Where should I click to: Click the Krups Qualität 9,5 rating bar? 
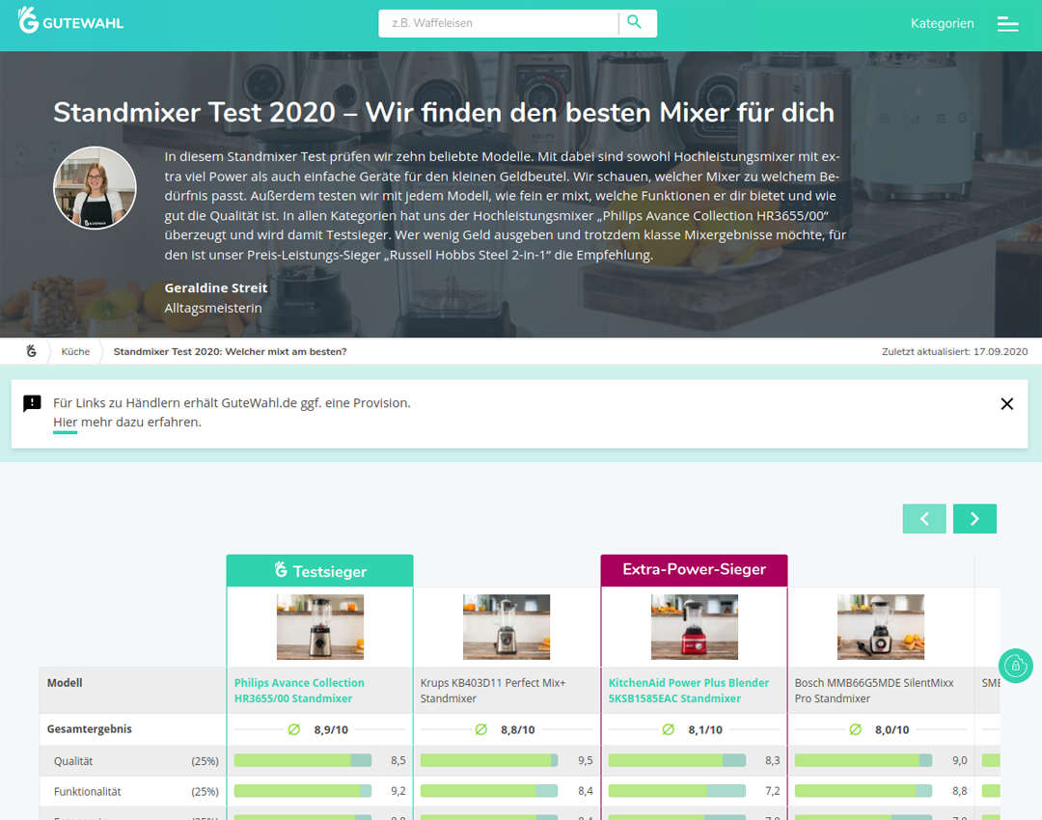pyautogui.click(x=489, y=760)
